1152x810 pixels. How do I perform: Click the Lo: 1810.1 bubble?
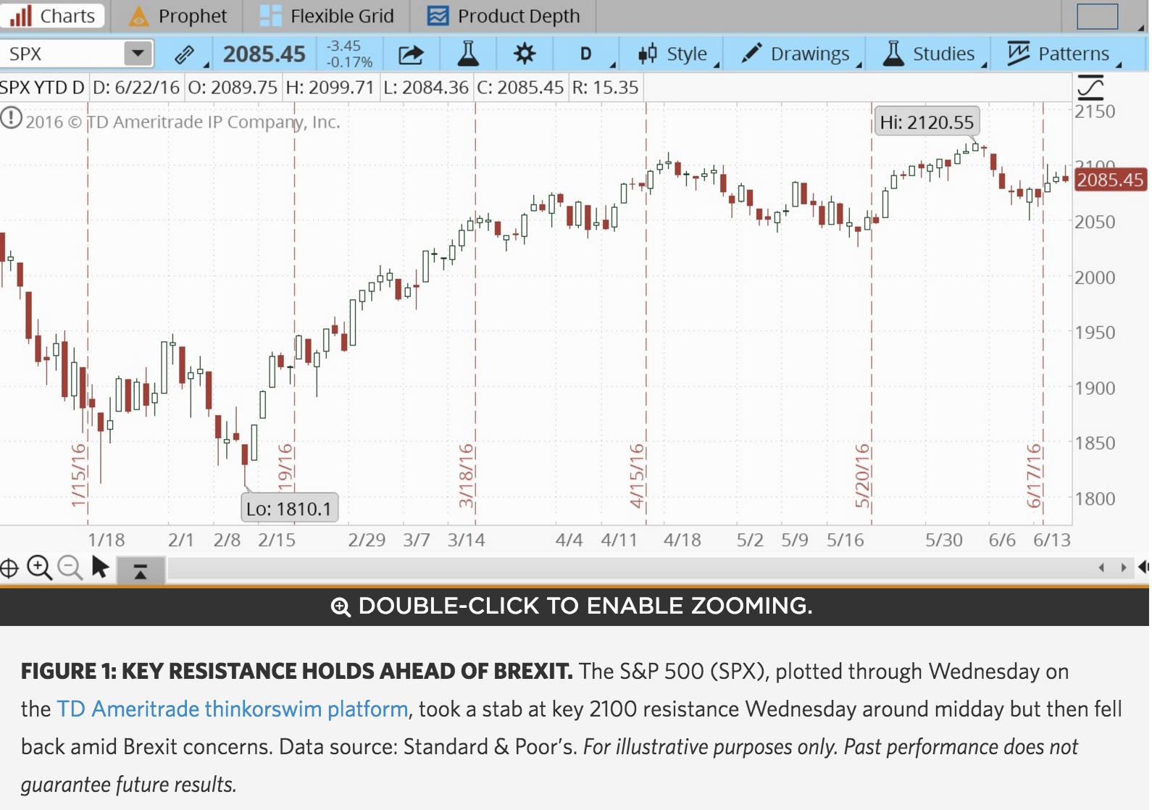coord(288,509)
